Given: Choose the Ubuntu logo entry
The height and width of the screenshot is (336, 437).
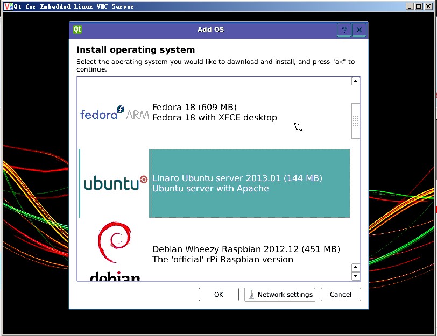Looking at the screenshot, I should [115, 183].
